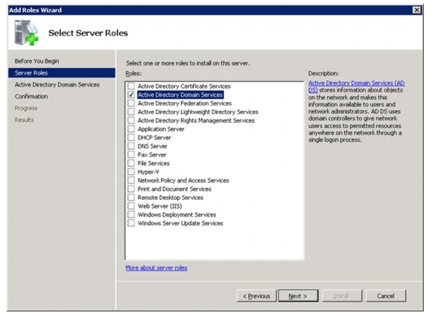Highlight the File Services role label

pos(153,163)
